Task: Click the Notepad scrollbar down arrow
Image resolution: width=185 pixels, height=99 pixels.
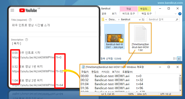Action: (x=180, y=90)
